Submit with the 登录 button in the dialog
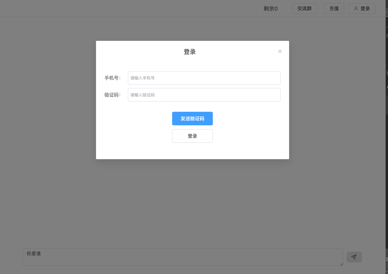388x274 pixels. coord(192,136)
